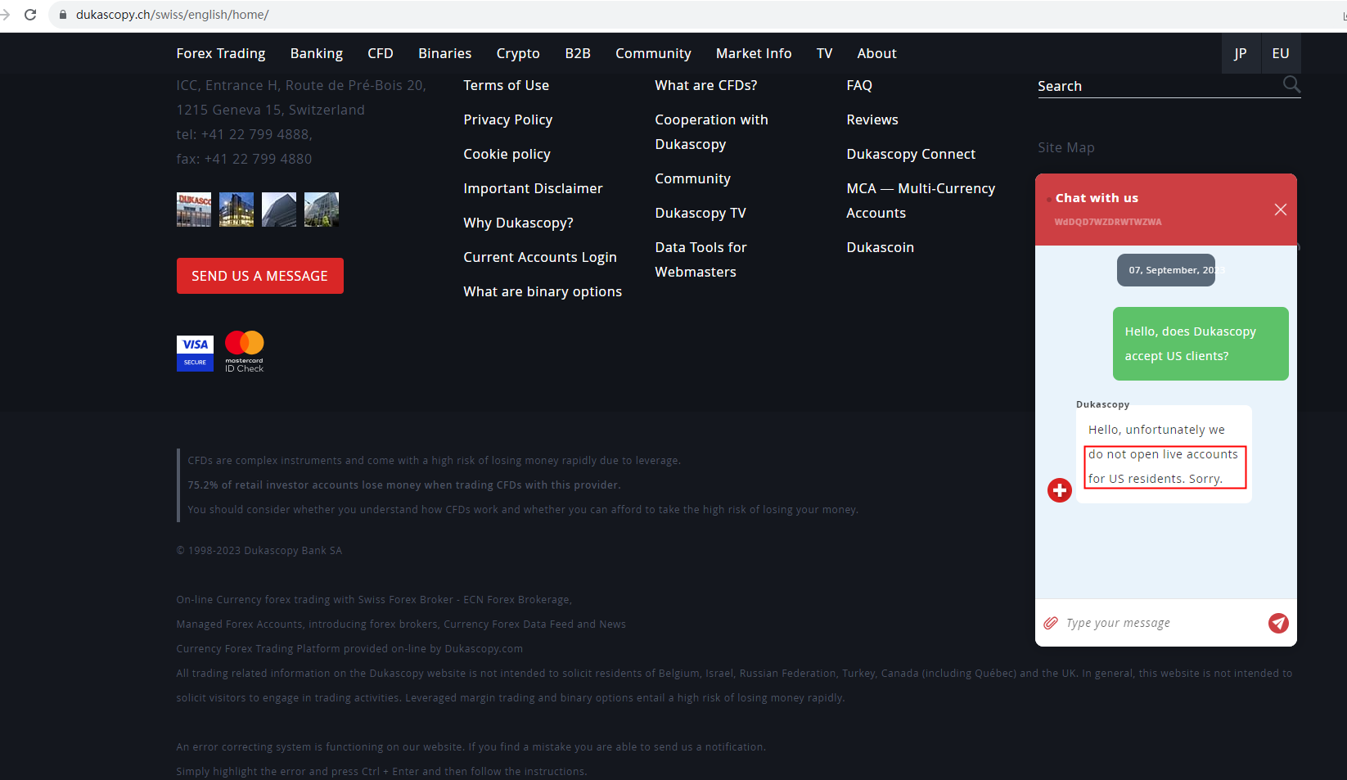Open the Privacy Policy page
1347x780 pixels.
pos(507,119)
